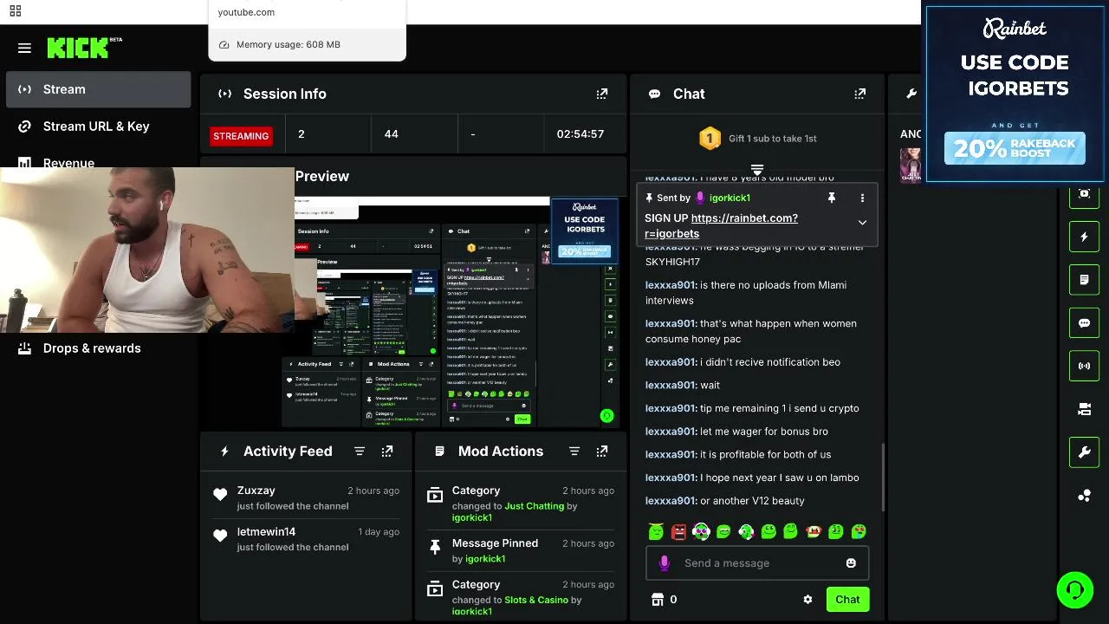Click the Rainbet promo banner
Viewport: 1109px width, 624px height.
1015,94
